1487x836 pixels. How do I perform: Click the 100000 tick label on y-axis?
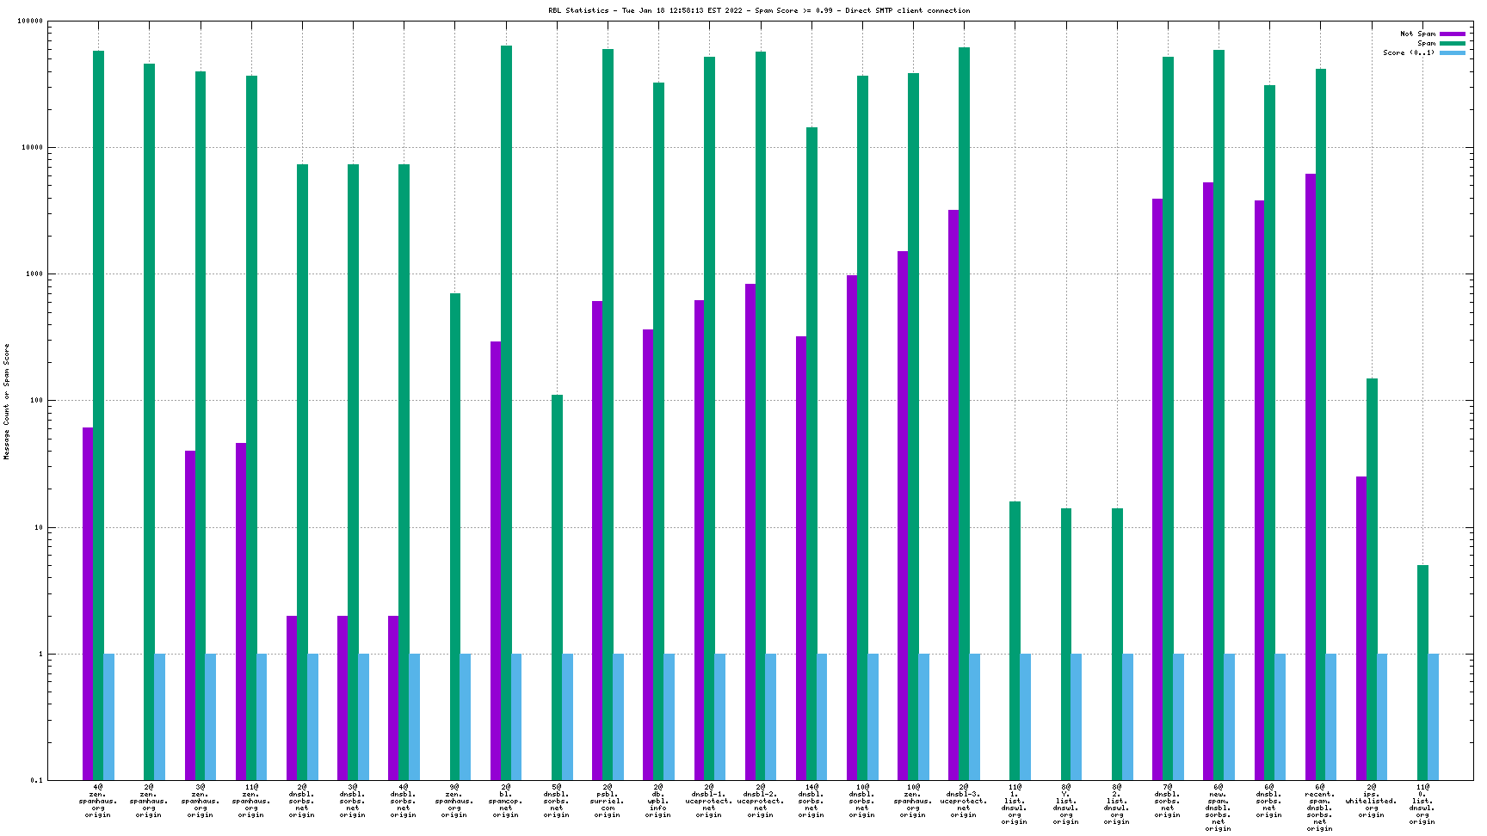coord(30,22)
